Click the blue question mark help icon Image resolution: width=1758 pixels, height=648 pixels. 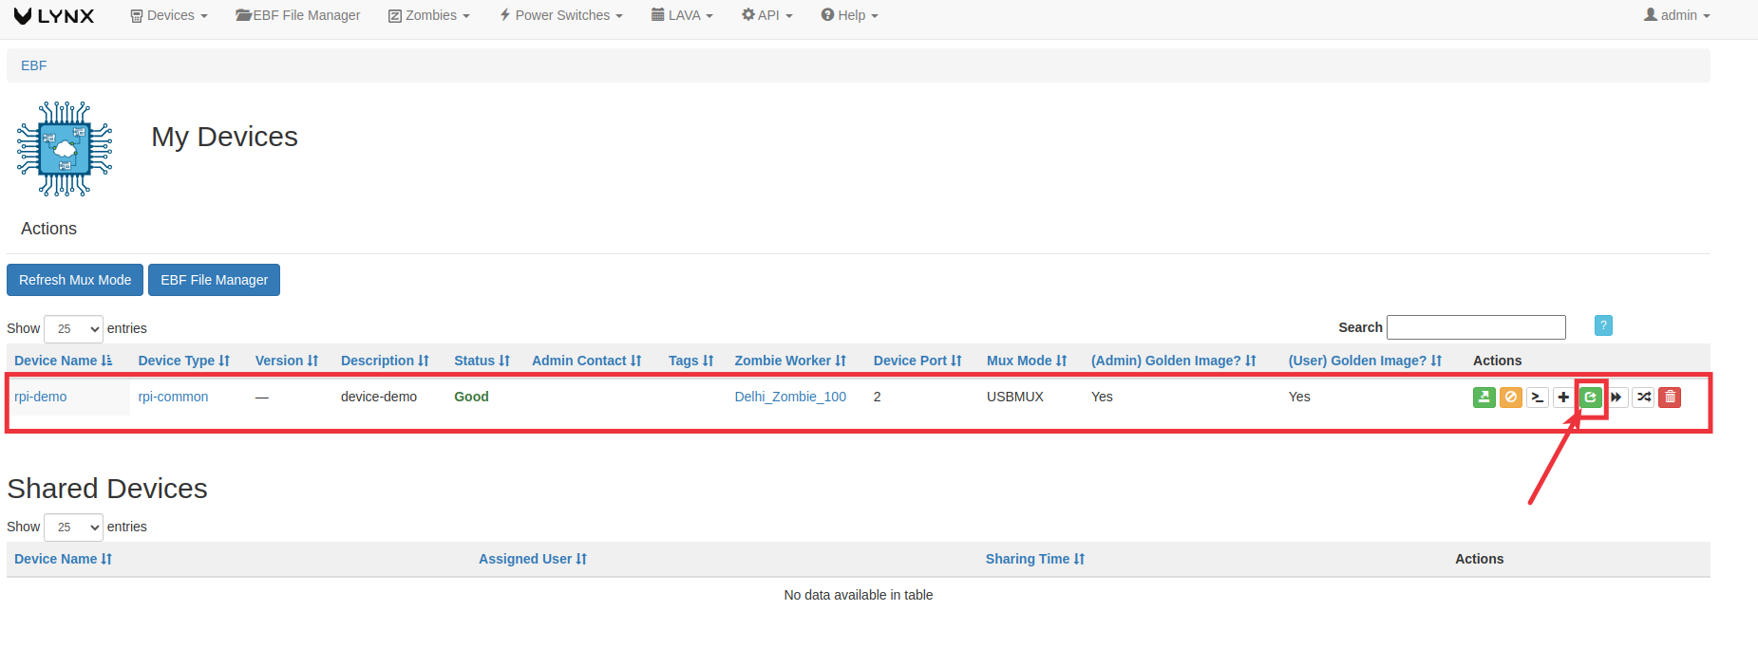[x=1603, y=325]
